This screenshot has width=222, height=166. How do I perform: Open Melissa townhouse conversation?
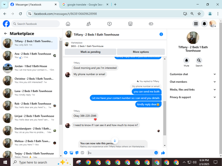pyautogui.click(x=29, y=143)
